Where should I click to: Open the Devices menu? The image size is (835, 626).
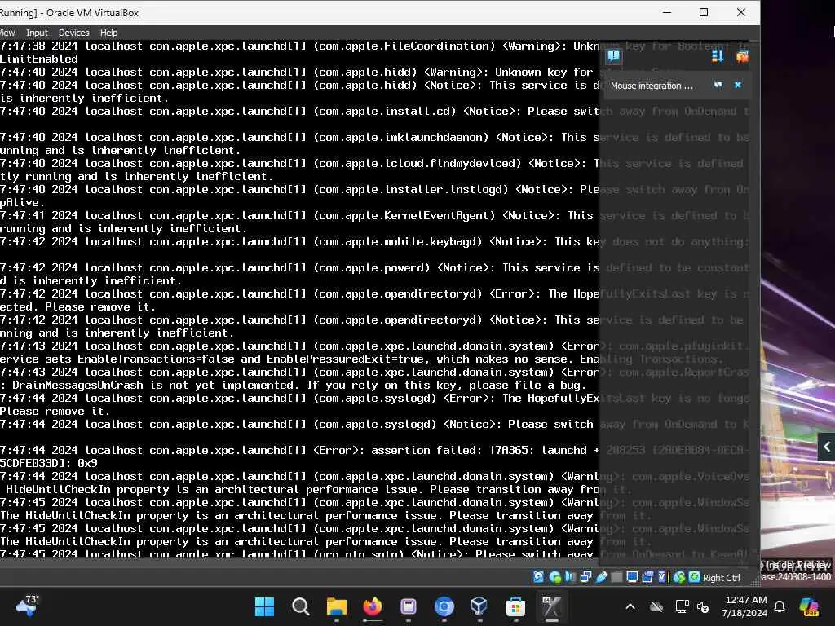[73, 33]
